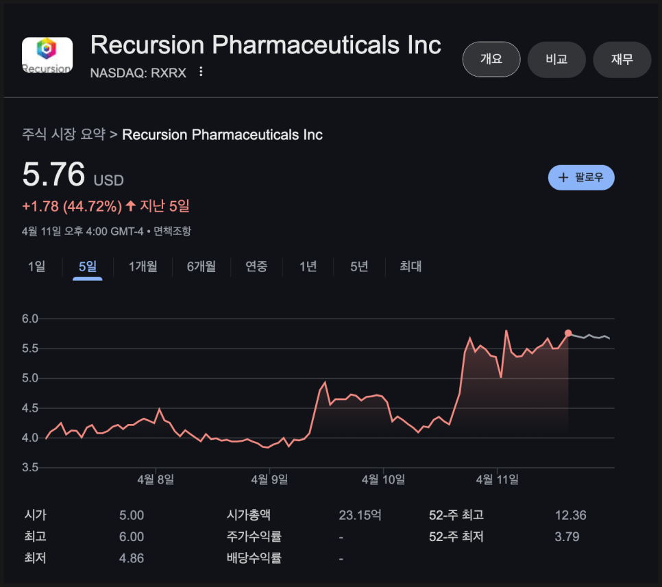
Task: Click the 4월 8일 date label on the chart axis
Action: [156, 479]
